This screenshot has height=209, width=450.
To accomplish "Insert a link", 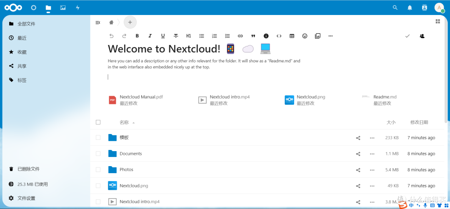I will (240, 36).
